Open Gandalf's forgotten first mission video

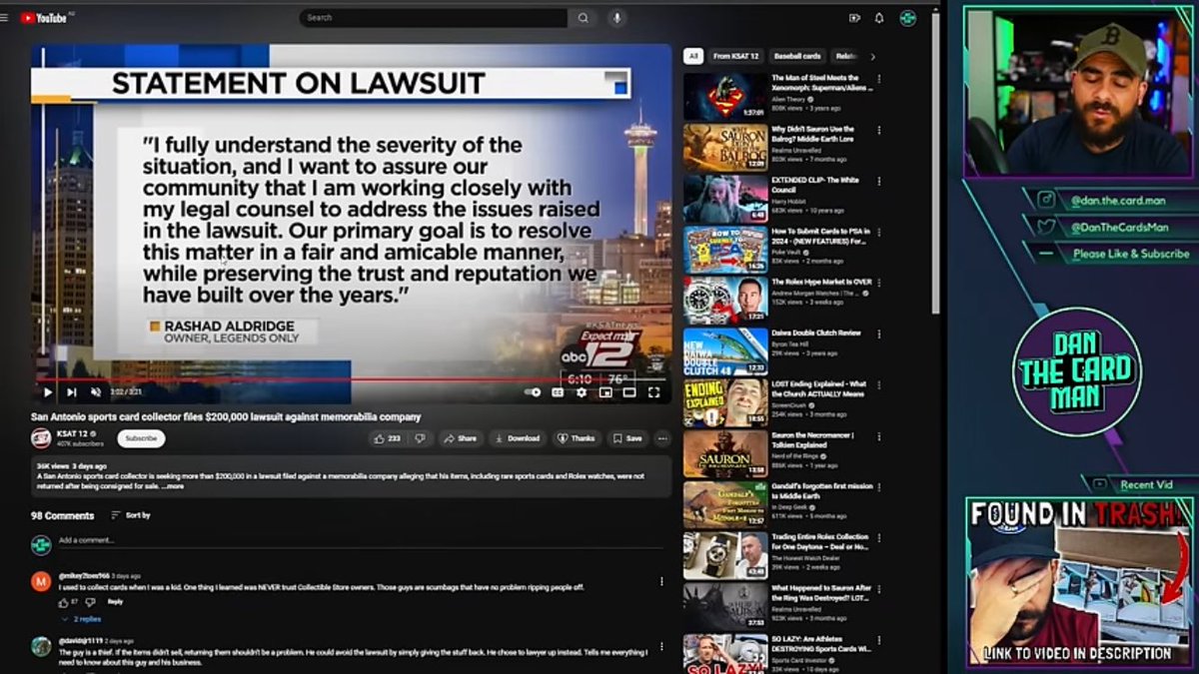click(725, 504)
